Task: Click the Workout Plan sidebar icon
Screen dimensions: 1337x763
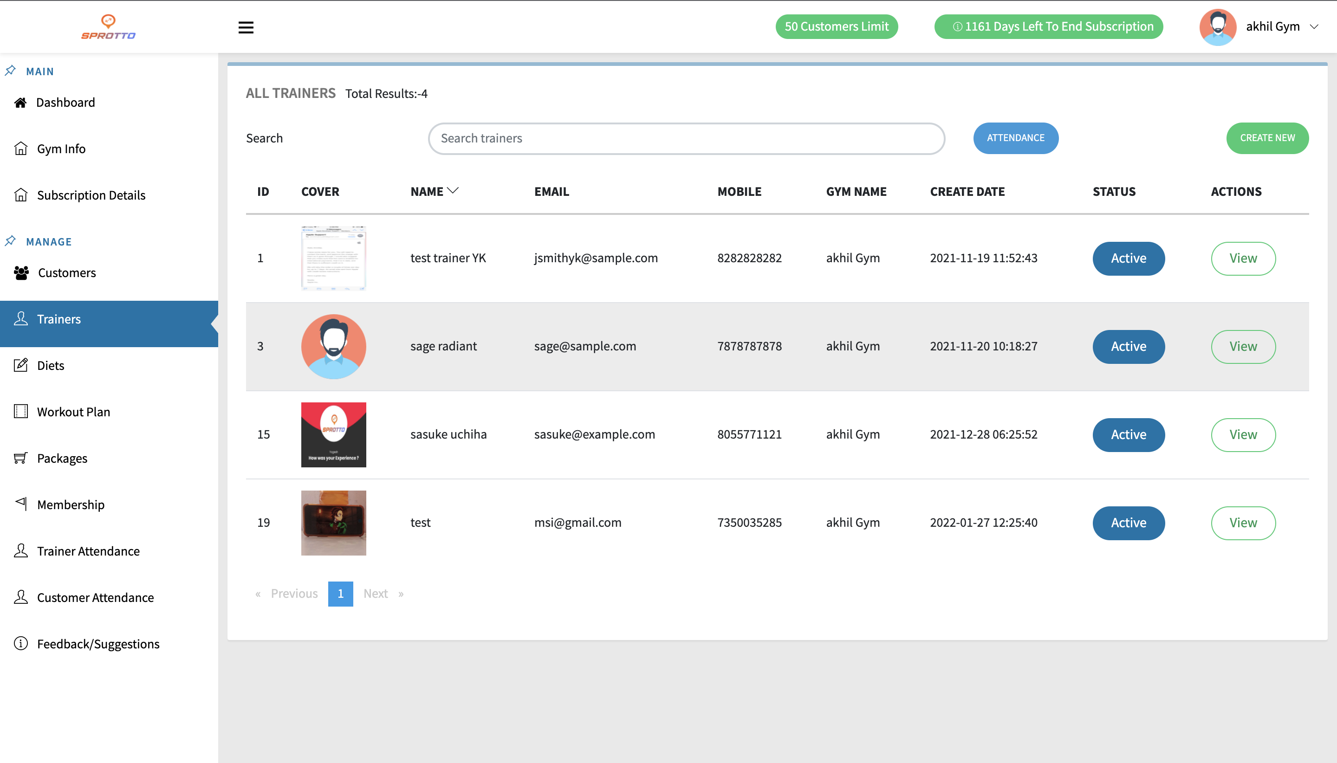Action: click(20, 411)
